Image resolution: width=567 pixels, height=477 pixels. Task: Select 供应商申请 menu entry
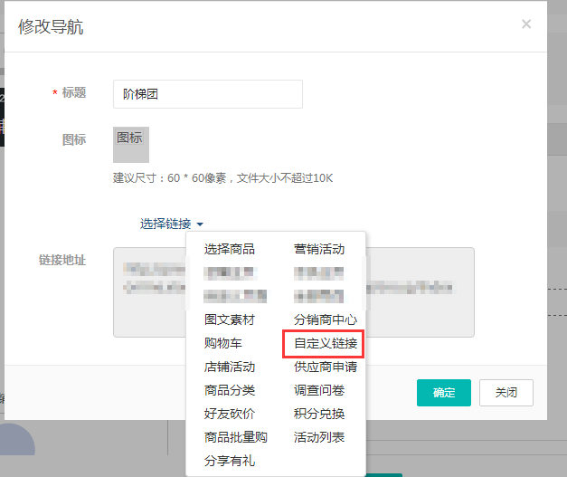pyautogui.click(x=326, y=367)
